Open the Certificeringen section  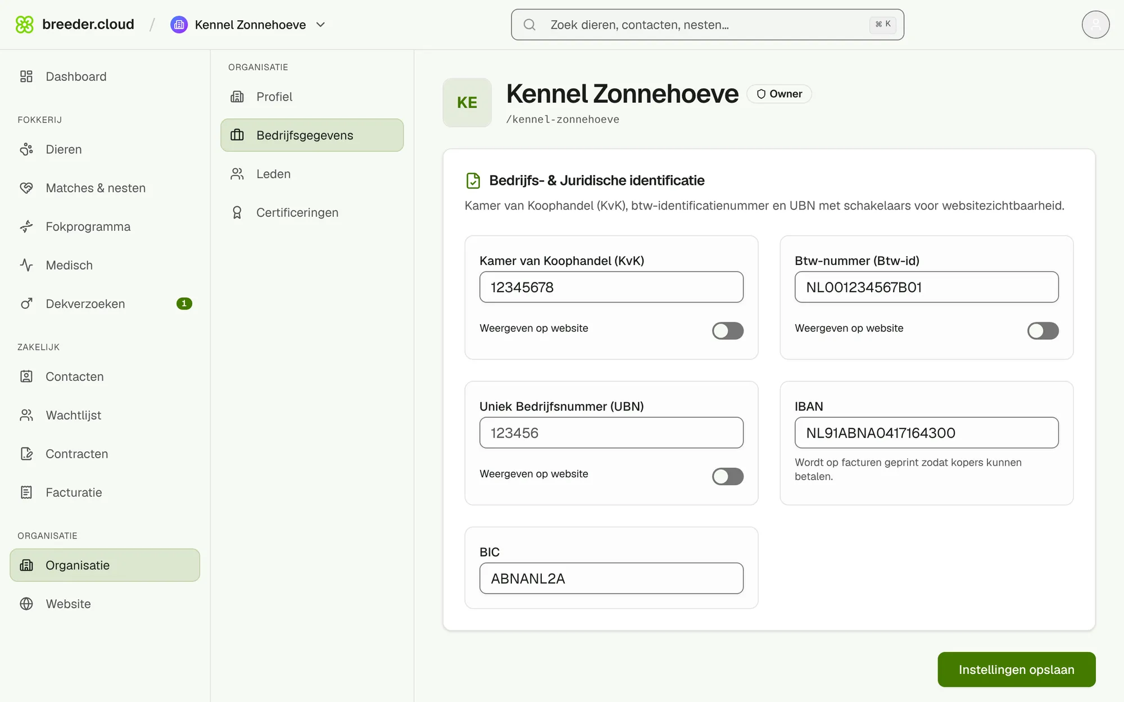(x=312, y=213)
